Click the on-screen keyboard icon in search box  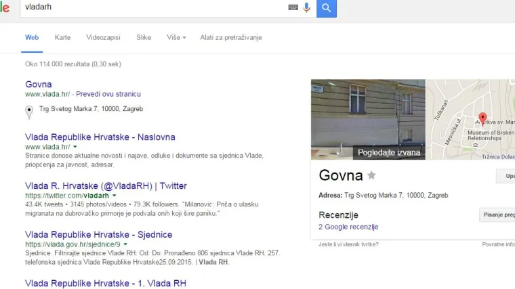[293, 7]
